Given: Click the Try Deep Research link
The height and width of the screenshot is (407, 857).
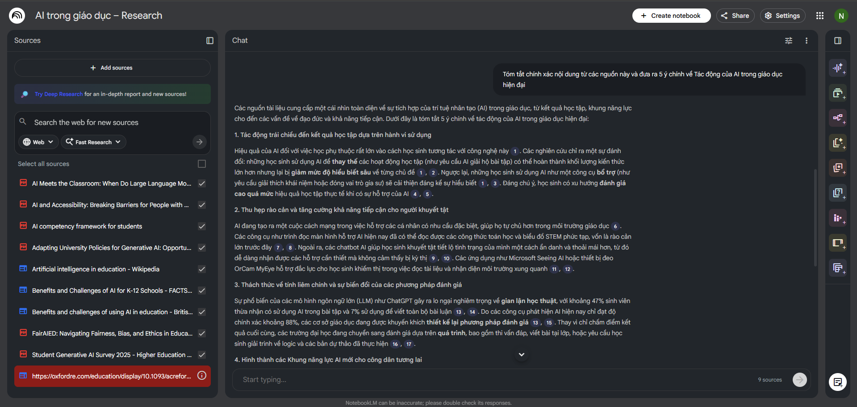Looking at the screenshot, I should (x=59, y=94).
